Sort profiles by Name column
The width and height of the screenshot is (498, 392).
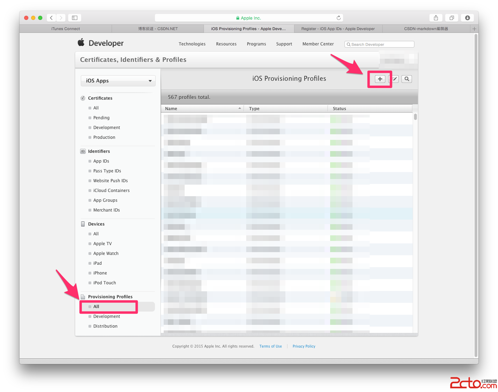point(202,109)
